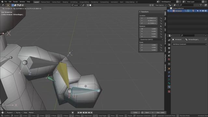Add a new workspace with plus icon
The height and width of the screenshot is (117, 208).
tap(137, 2)
